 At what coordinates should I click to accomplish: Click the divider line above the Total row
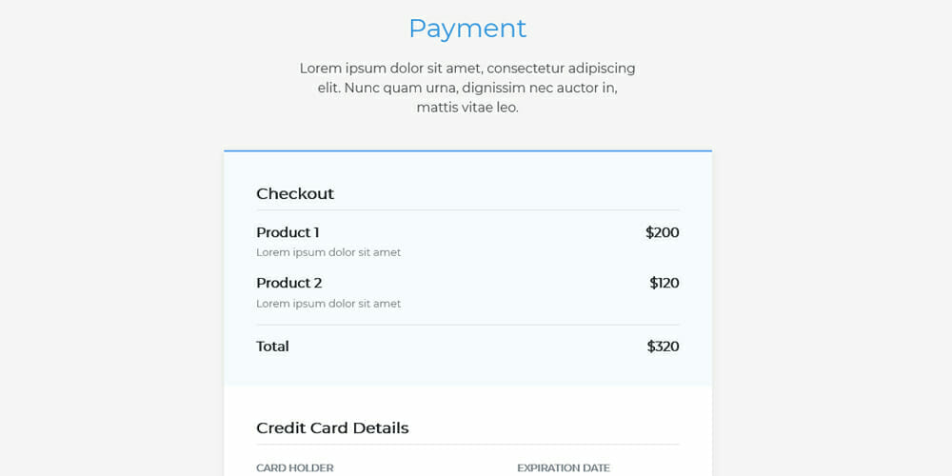pyautogui.click(x=467, y=325)
